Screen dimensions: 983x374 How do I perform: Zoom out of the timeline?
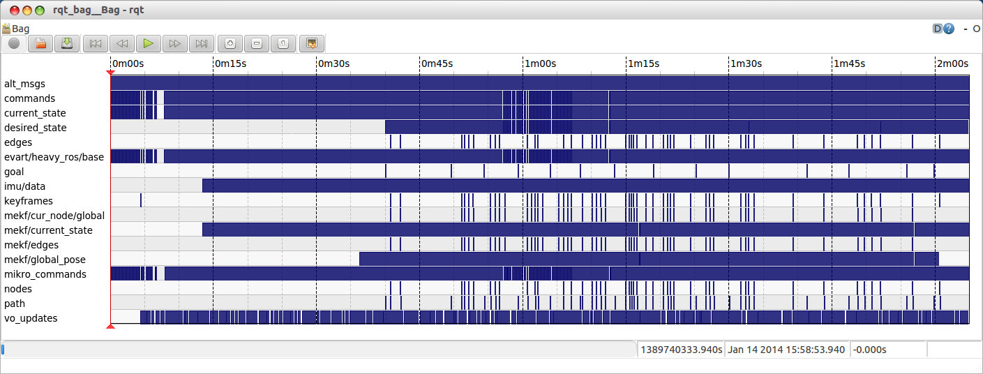257,43
